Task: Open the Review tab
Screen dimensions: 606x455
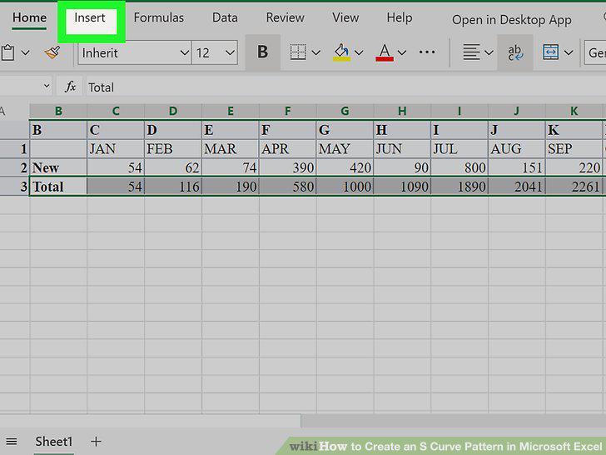Action: click(286, 17)
